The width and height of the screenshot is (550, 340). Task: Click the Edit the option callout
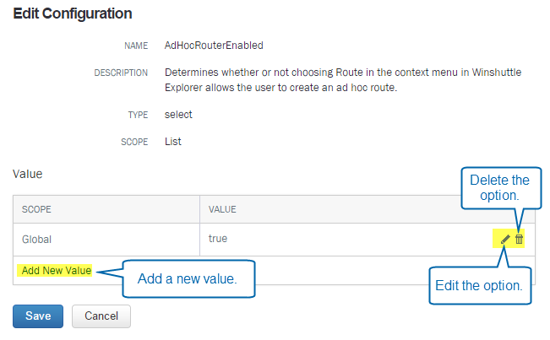[480, 285]
